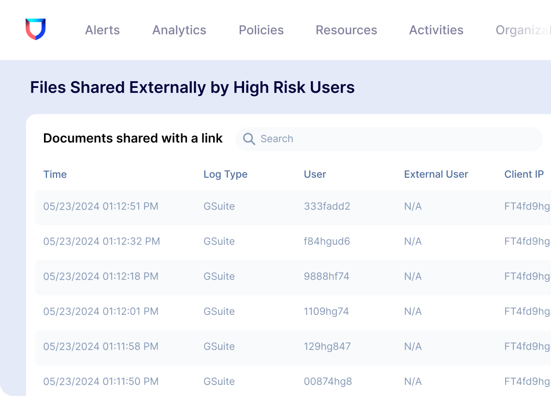Click user ID 9888hf74

tap(326, 277)
